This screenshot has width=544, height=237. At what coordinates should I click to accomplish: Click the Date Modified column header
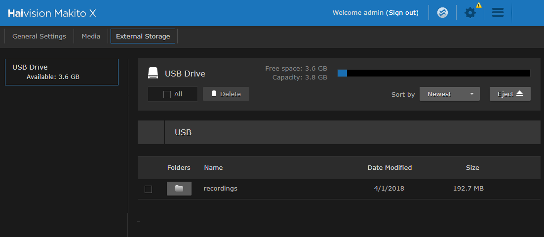(x=389, y=167)
